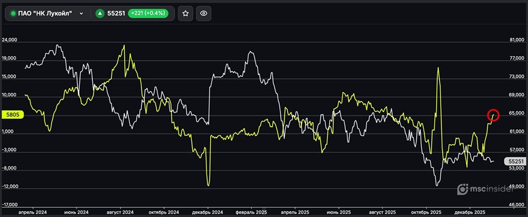
Task: Click the октябрь 2025 date label
Action: [427, 213]
